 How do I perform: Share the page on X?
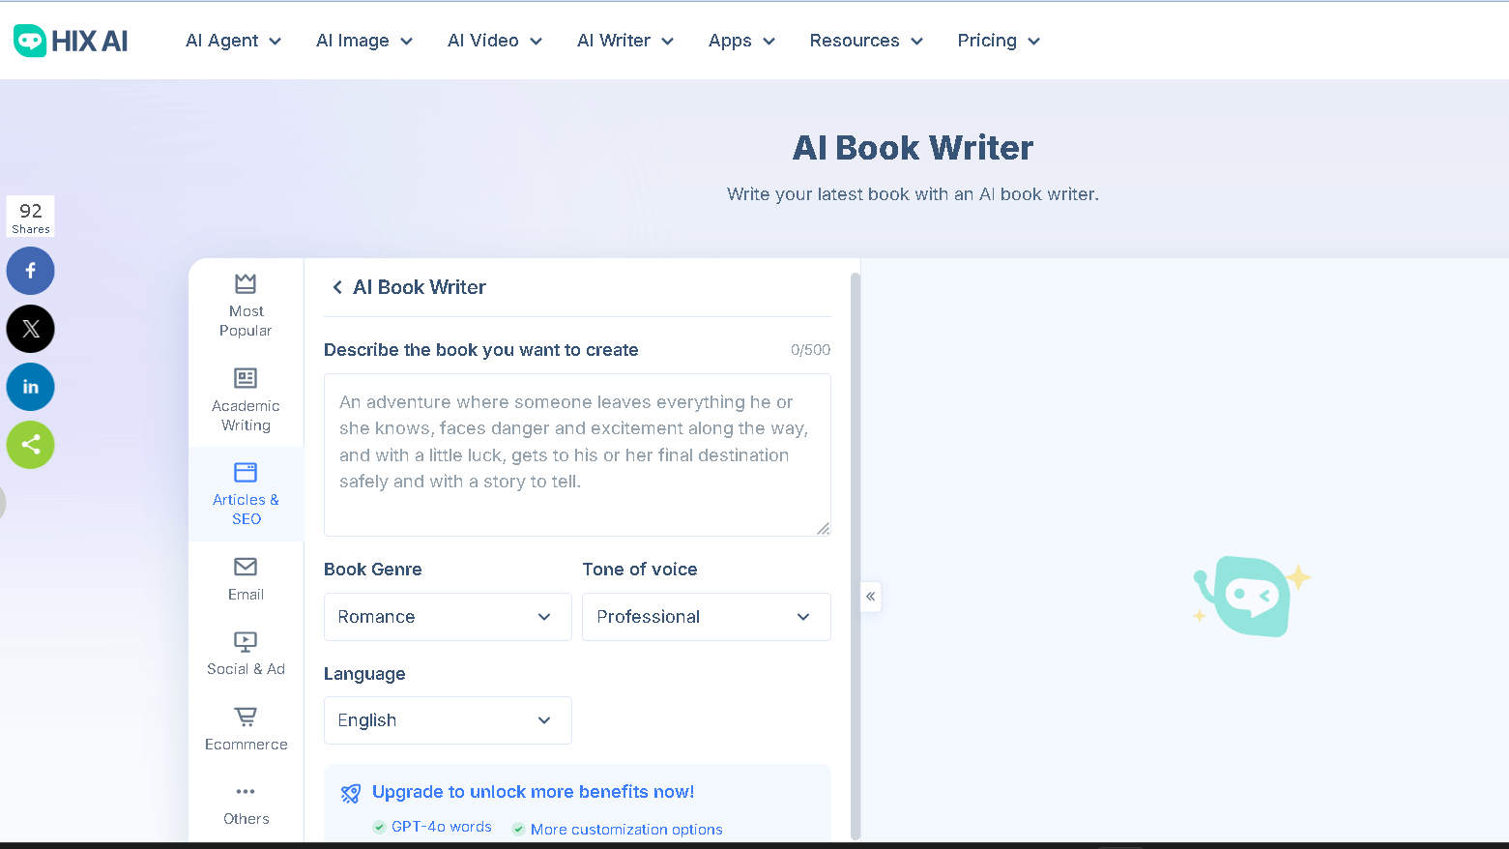point(30,329)
